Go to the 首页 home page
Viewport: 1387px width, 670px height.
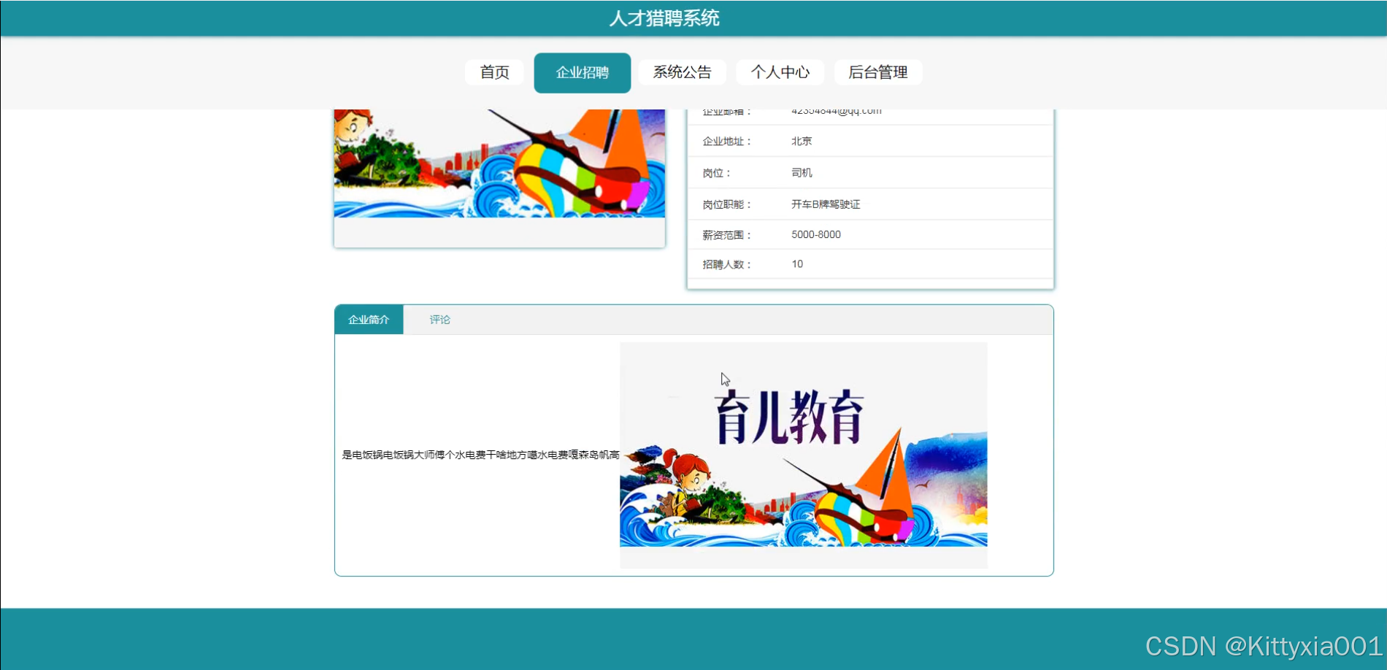tap(494, 72)
